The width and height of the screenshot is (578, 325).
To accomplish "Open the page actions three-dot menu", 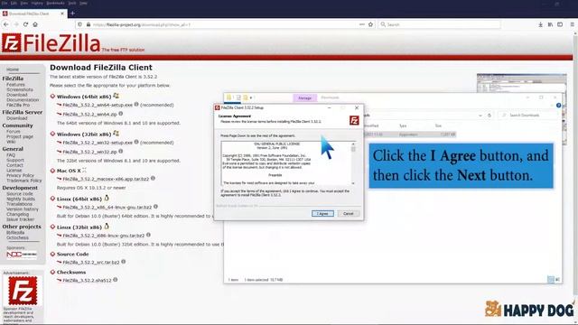I will pos(361,24).
